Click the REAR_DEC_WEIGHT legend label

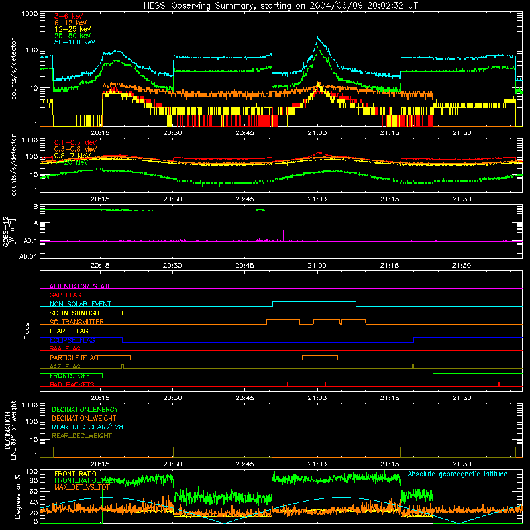coord(81,436)
